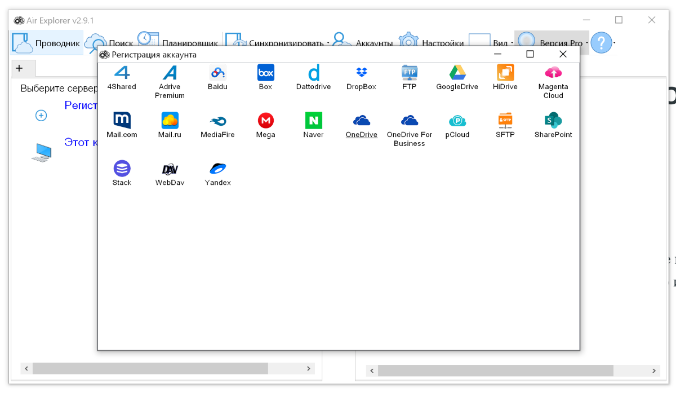Image resolution: width=676 pixels, height=393 pixels.
Task: Select the SFTP icon
Action: (505, 121)
